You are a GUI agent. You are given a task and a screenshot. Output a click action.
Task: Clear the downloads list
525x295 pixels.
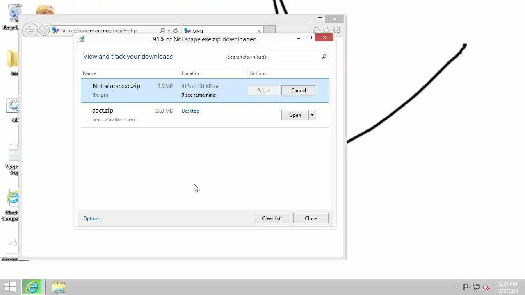(271, 218)
